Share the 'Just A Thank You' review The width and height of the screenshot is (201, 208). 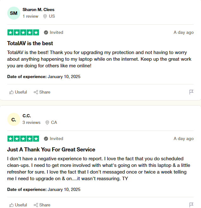point(42,205)
